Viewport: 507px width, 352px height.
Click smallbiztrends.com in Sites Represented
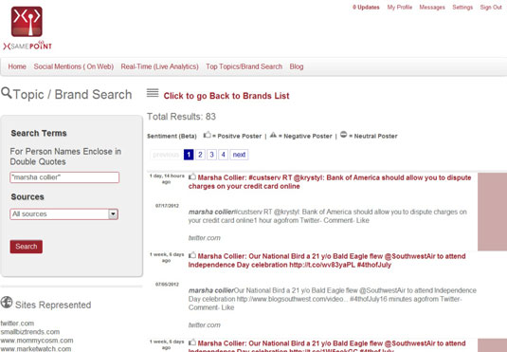(x=30, y=332)
